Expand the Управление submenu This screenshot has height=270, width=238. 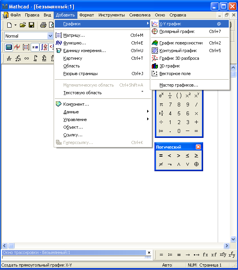103,119
